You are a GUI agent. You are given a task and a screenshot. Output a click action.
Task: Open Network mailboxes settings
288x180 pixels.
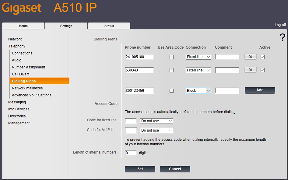pos(27,88)
